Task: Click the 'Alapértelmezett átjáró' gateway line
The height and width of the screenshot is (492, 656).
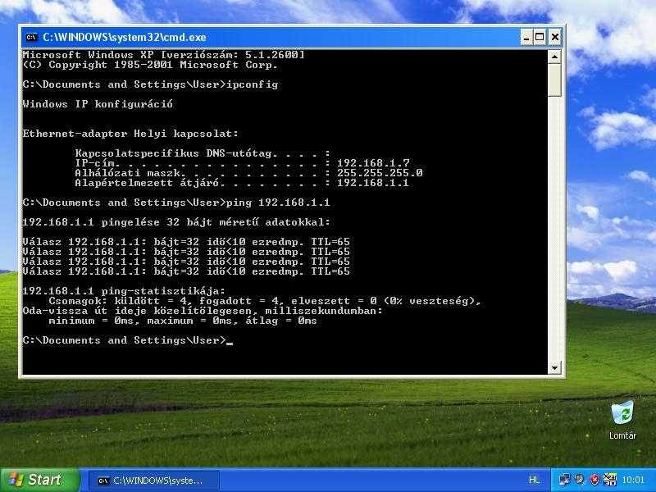Action: (x=241, y=183)
